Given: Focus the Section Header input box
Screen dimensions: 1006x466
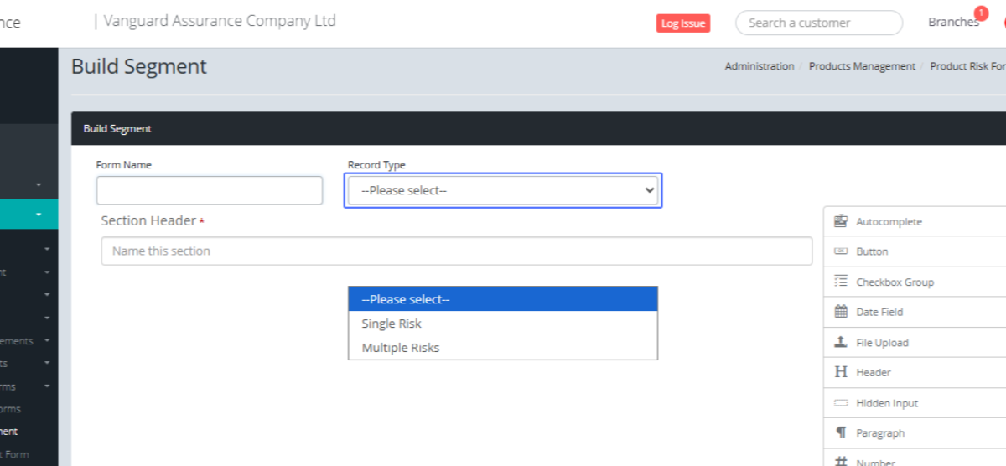Looking at the screenshot, I should tap(456, 251).
